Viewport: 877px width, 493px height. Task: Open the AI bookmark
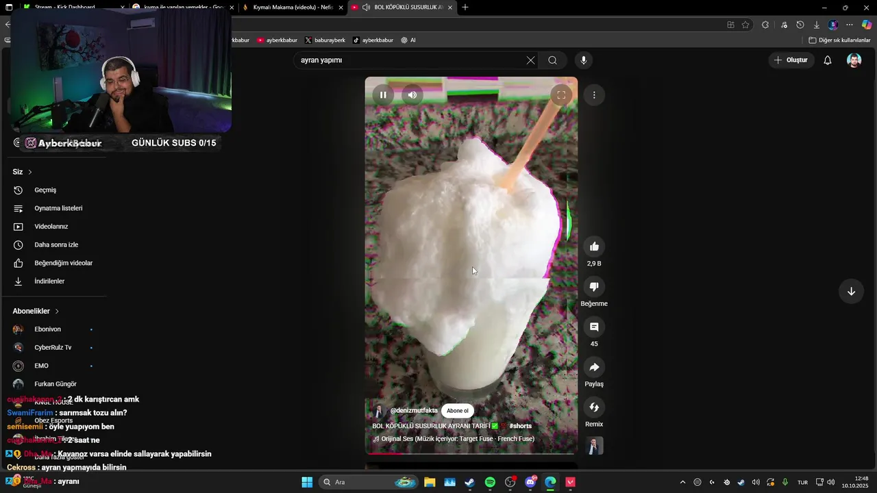(x=408, y=40)
